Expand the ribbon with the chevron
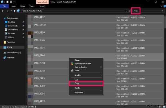This screenshot has width=166, height=108. coord(161,6)
